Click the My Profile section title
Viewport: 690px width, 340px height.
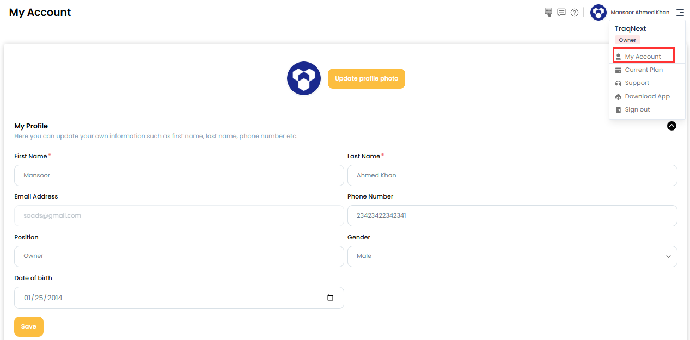[x=31, y=126]
